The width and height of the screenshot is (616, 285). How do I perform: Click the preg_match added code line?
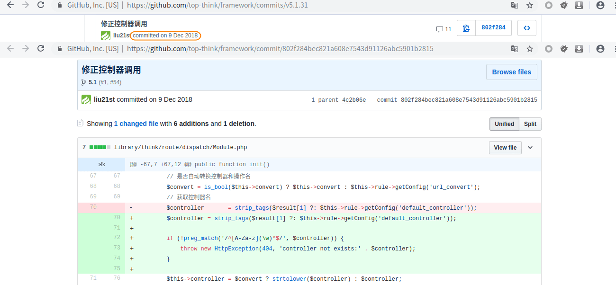pos(255,238)
